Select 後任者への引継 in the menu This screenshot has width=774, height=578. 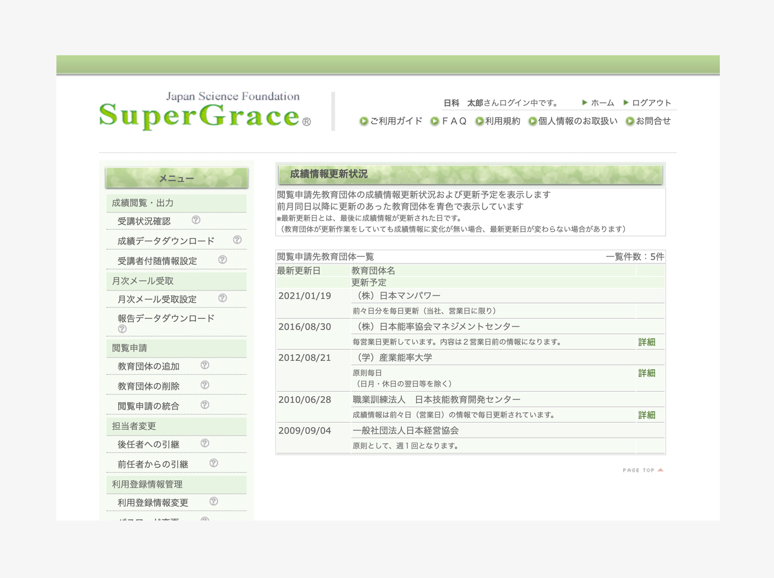(x=148, y=444)
